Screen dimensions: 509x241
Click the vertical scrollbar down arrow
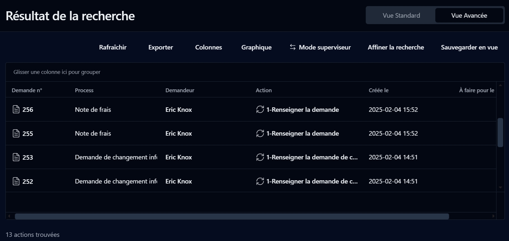[500, 187]
